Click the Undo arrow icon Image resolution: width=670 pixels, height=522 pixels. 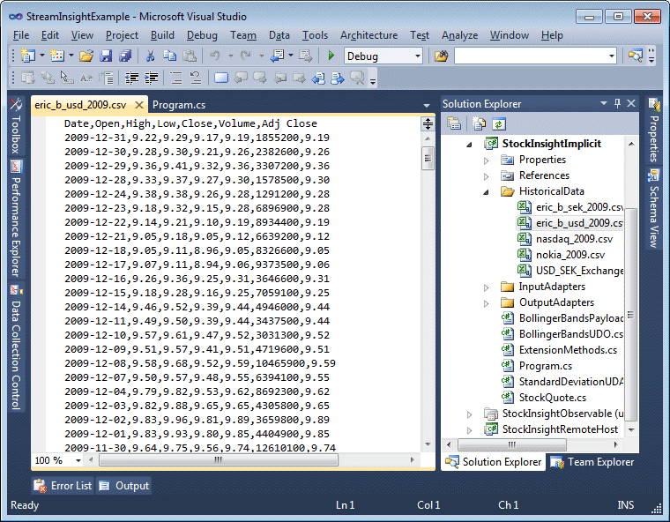point(215,56)
